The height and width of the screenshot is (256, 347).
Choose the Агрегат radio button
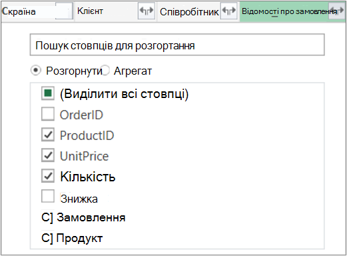105,71
